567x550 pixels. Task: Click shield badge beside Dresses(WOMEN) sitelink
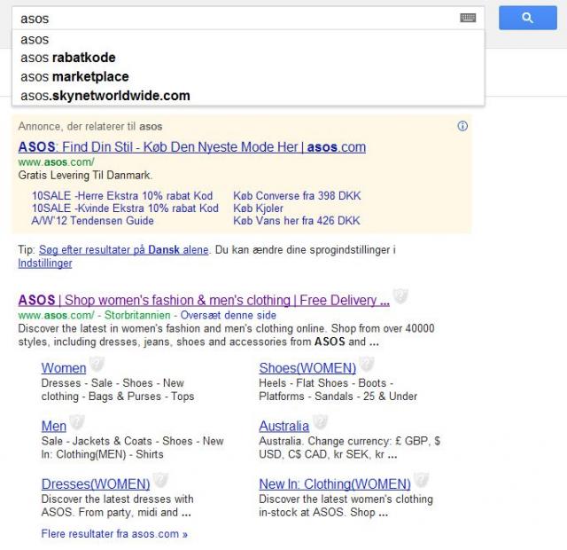pyautogui.click(x=160, y=481)
